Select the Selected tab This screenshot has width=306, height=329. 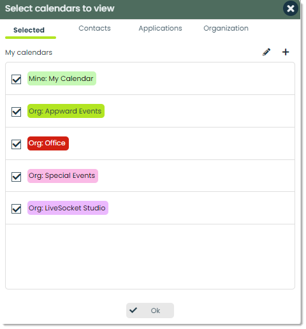tap(29, 30)
